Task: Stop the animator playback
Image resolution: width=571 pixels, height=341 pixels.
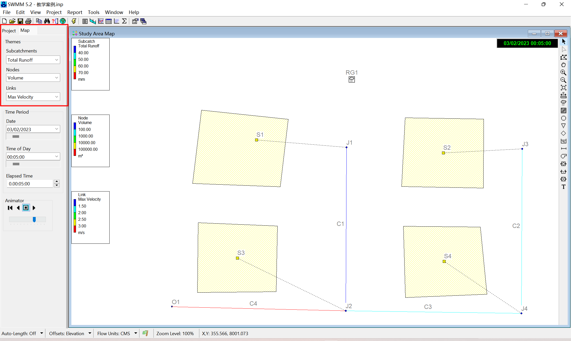Action: pyautogui.click(x=26, y=208)
